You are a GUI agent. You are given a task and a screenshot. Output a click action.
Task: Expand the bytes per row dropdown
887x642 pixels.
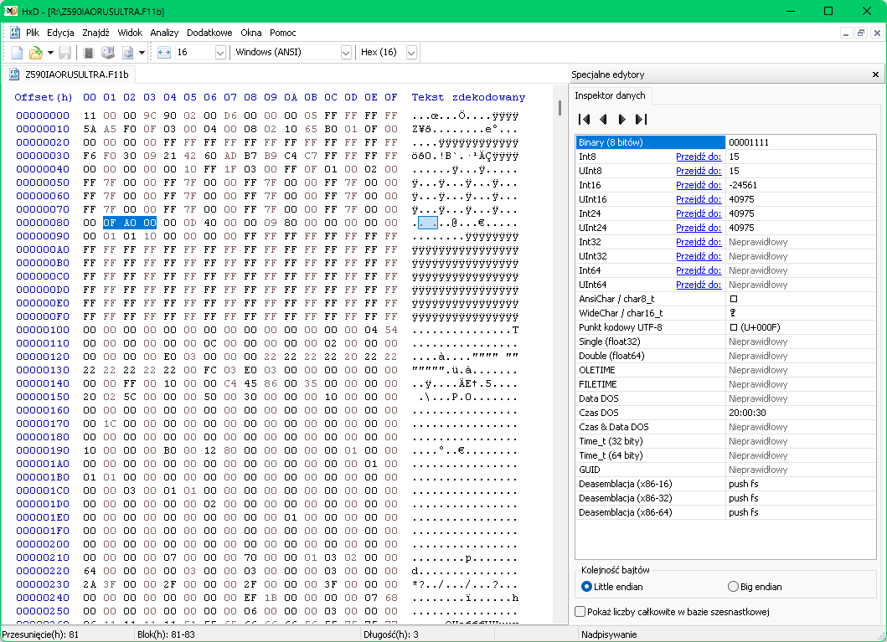tap(220, 53)
